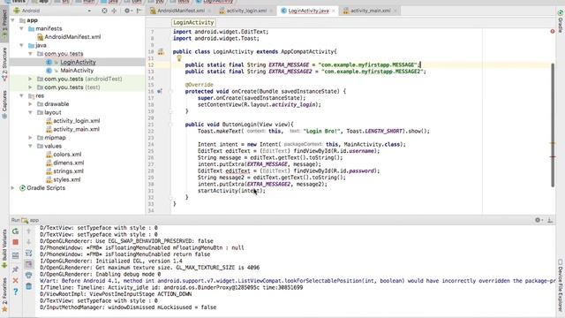Select LoginActivity in project tree
The image size is (565, 318).
78,62
